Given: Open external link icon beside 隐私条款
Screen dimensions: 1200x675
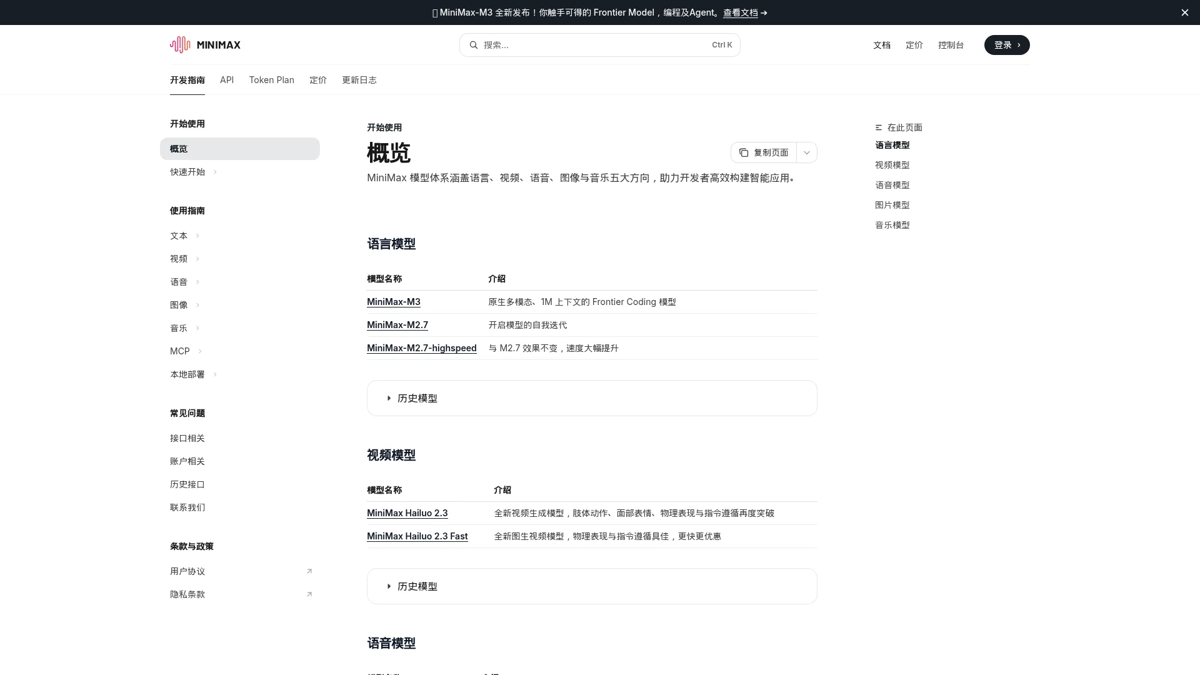Looking at the screenshot, I should pyautogui.click(x=309, y=594).
